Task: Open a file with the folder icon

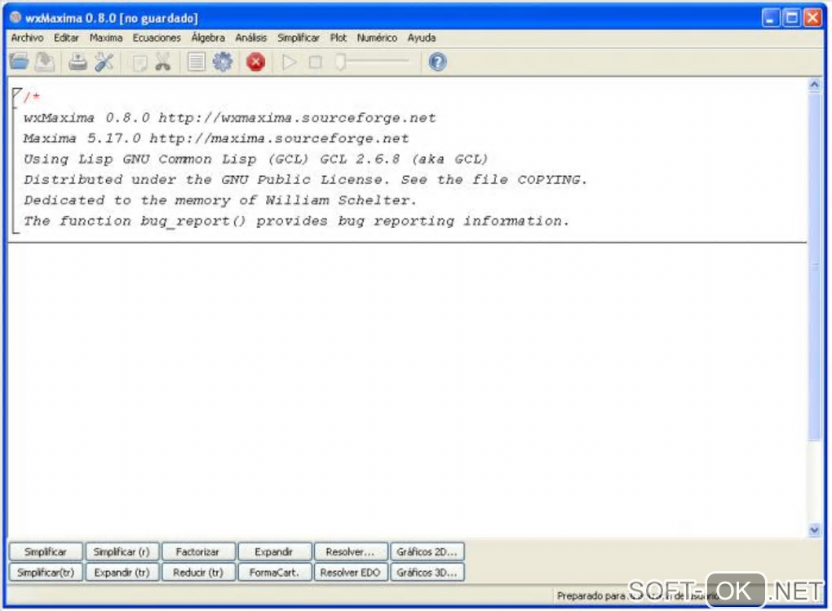Action: tap(19, 62)
